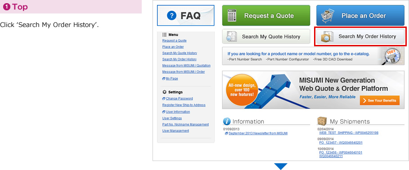Viewport: 409px width, 170px height.
Task: Click the calculator icon on Request a Quote
Action: (232, 16)
